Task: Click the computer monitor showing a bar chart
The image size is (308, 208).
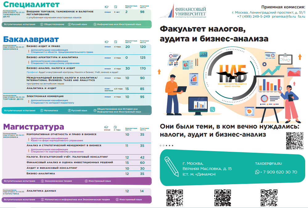Action: [198, 106]
